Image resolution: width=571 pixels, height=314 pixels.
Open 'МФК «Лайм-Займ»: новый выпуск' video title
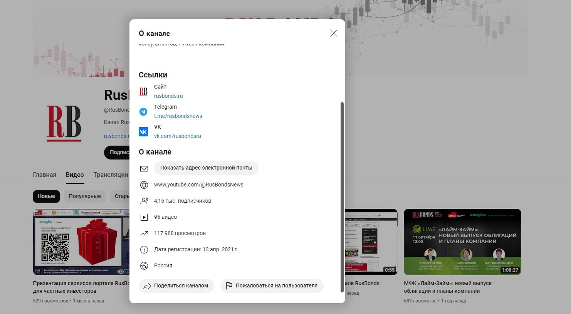[x=448, y=287]
